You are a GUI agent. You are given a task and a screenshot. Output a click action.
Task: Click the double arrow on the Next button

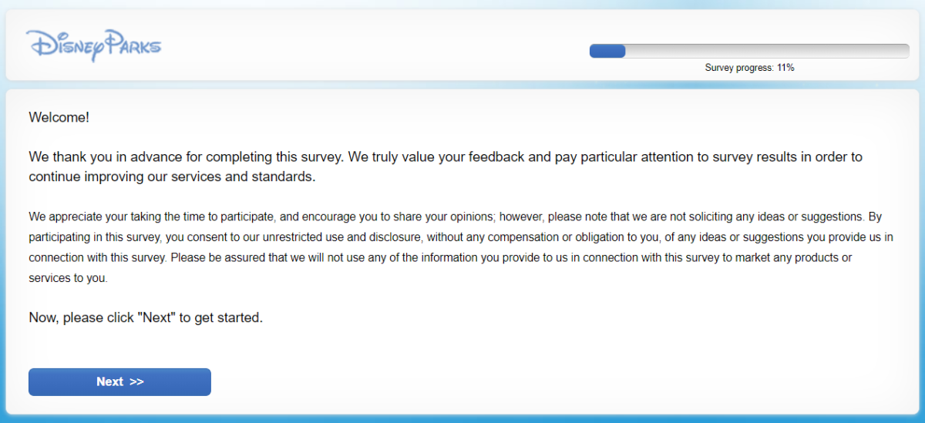click(136, 382)
